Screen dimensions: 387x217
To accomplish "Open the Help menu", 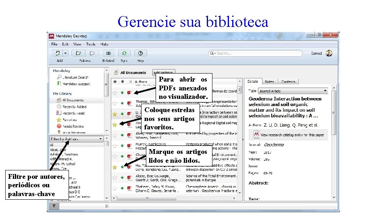I will point(104,44).
